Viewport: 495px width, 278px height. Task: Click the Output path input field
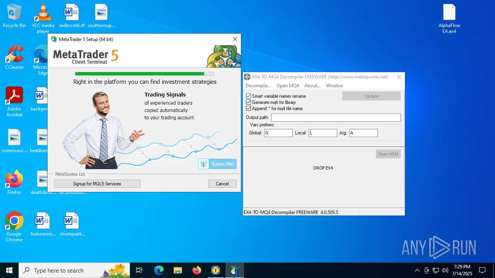coord(336,117)
